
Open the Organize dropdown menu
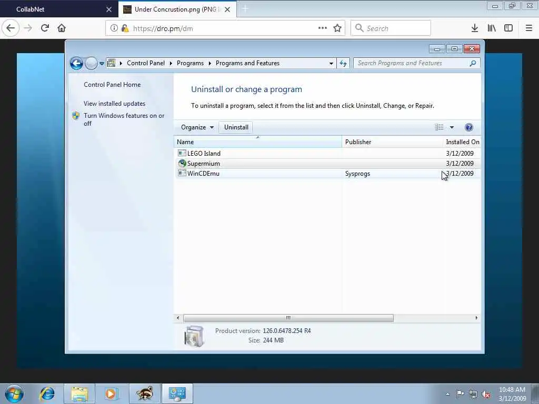pyautogui.click(x=197, y=127)
